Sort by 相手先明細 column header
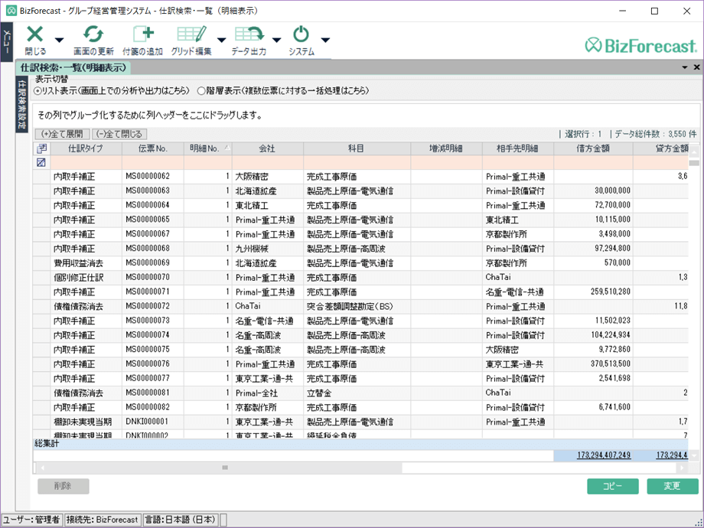704x528 pixels. point(518,148)
